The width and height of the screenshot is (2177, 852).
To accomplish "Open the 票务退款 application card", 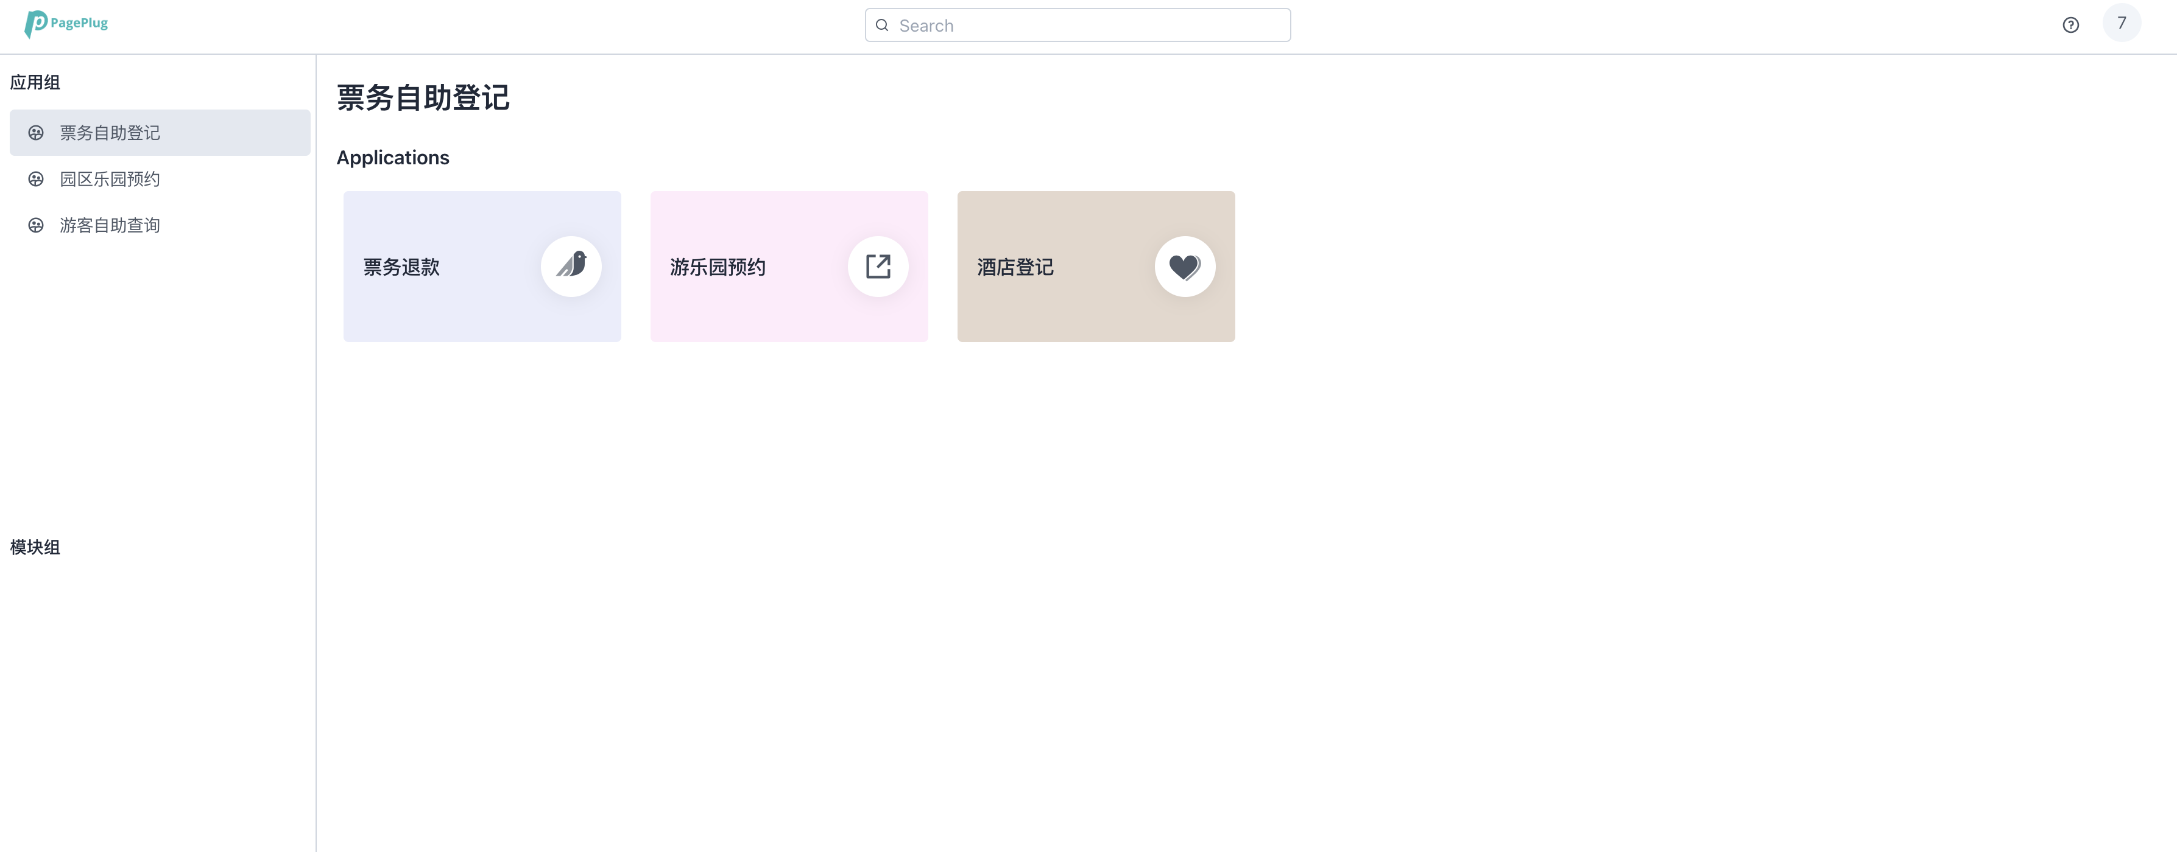I will (482, 266).
